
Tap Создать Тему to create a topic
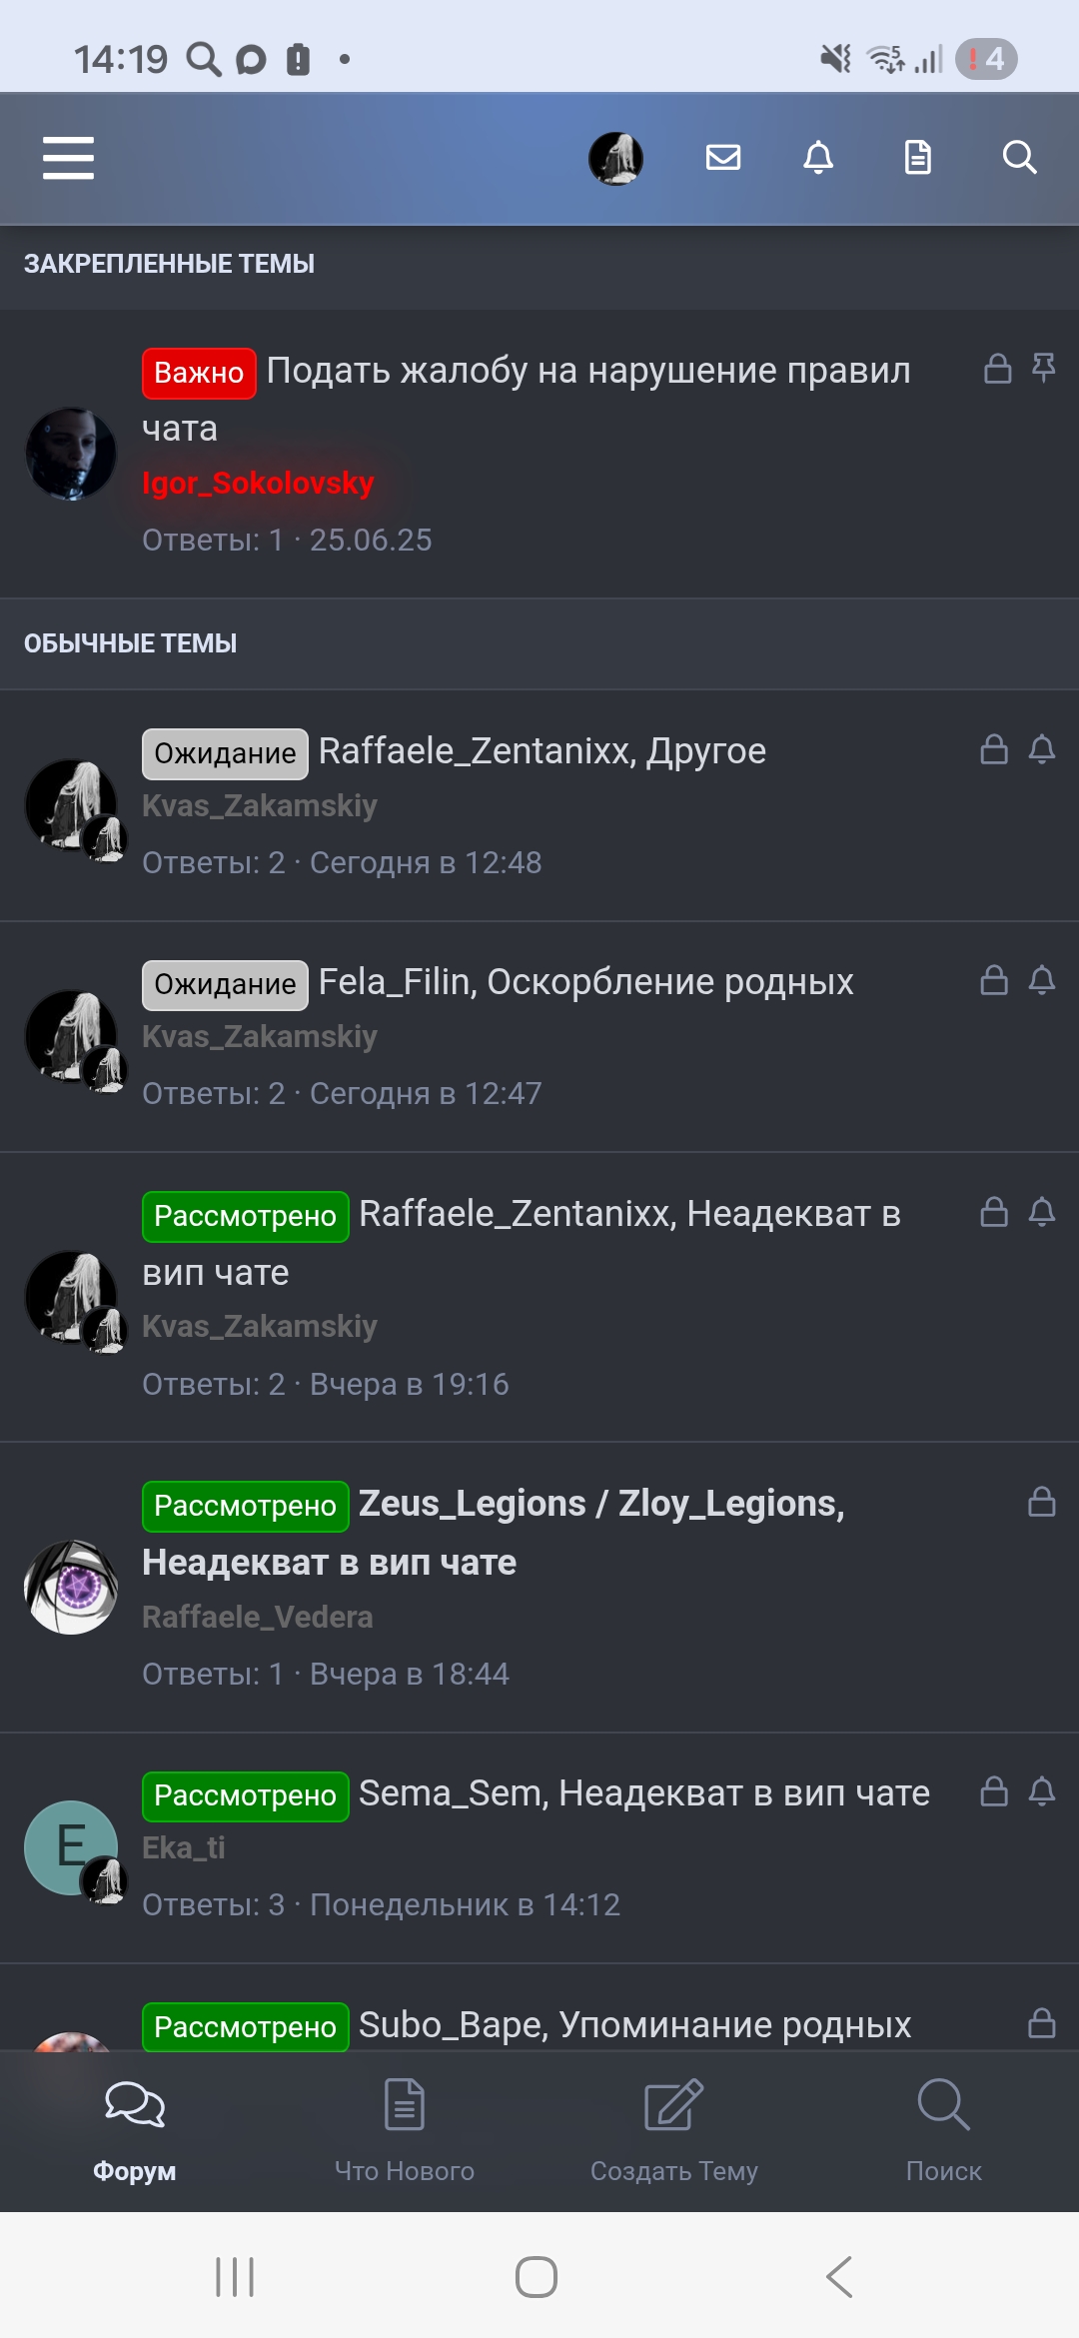(x=674, y=2128)
